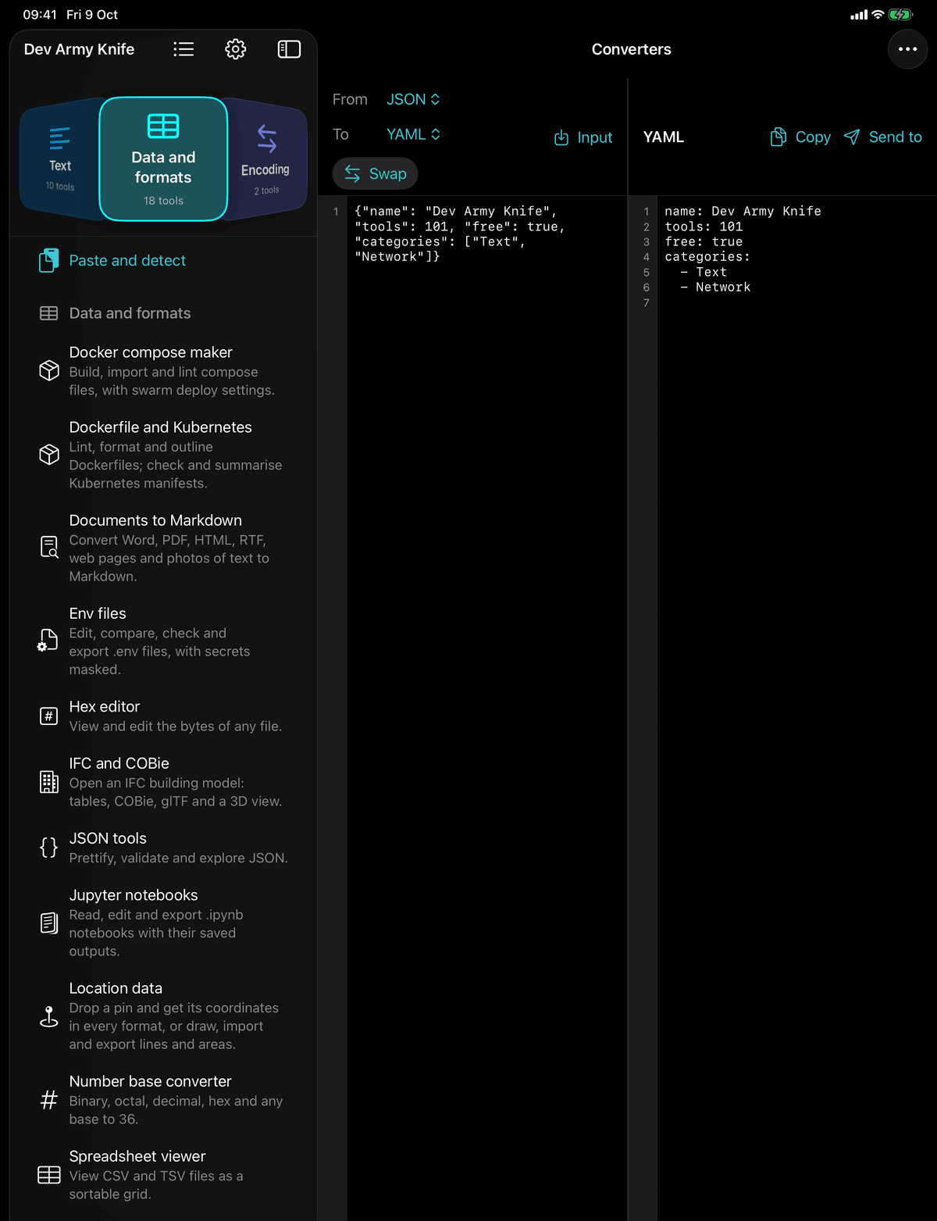Click the Data and formats table icon

(48, 313)
